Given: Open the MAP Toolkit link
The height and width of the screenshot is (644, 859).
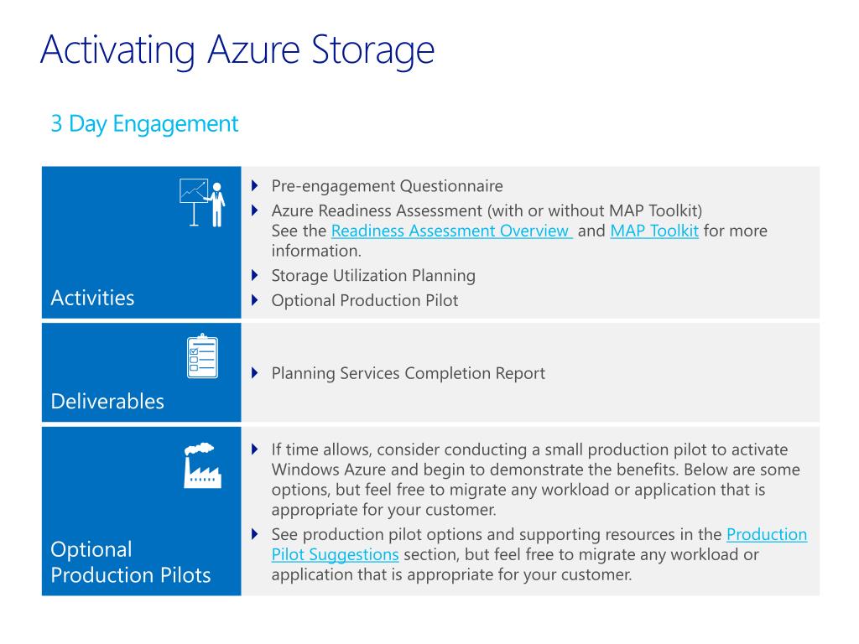Looking at the screenshot, I should 654,231.
